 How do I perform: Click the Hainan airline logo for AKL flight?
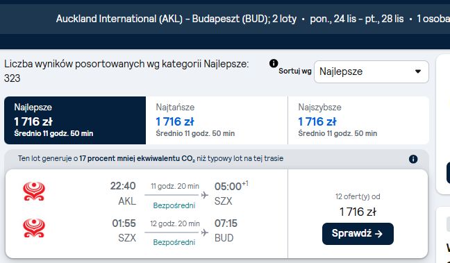(x=34, y=192)
